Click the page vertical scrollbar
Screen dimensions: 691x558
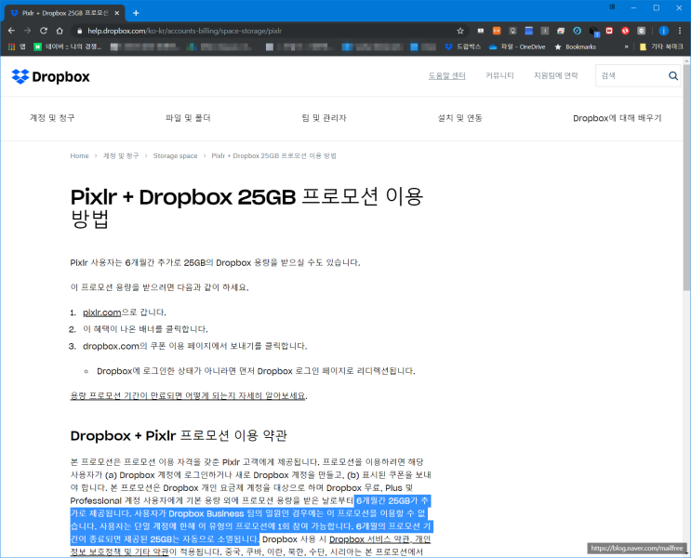pos(686,177)
